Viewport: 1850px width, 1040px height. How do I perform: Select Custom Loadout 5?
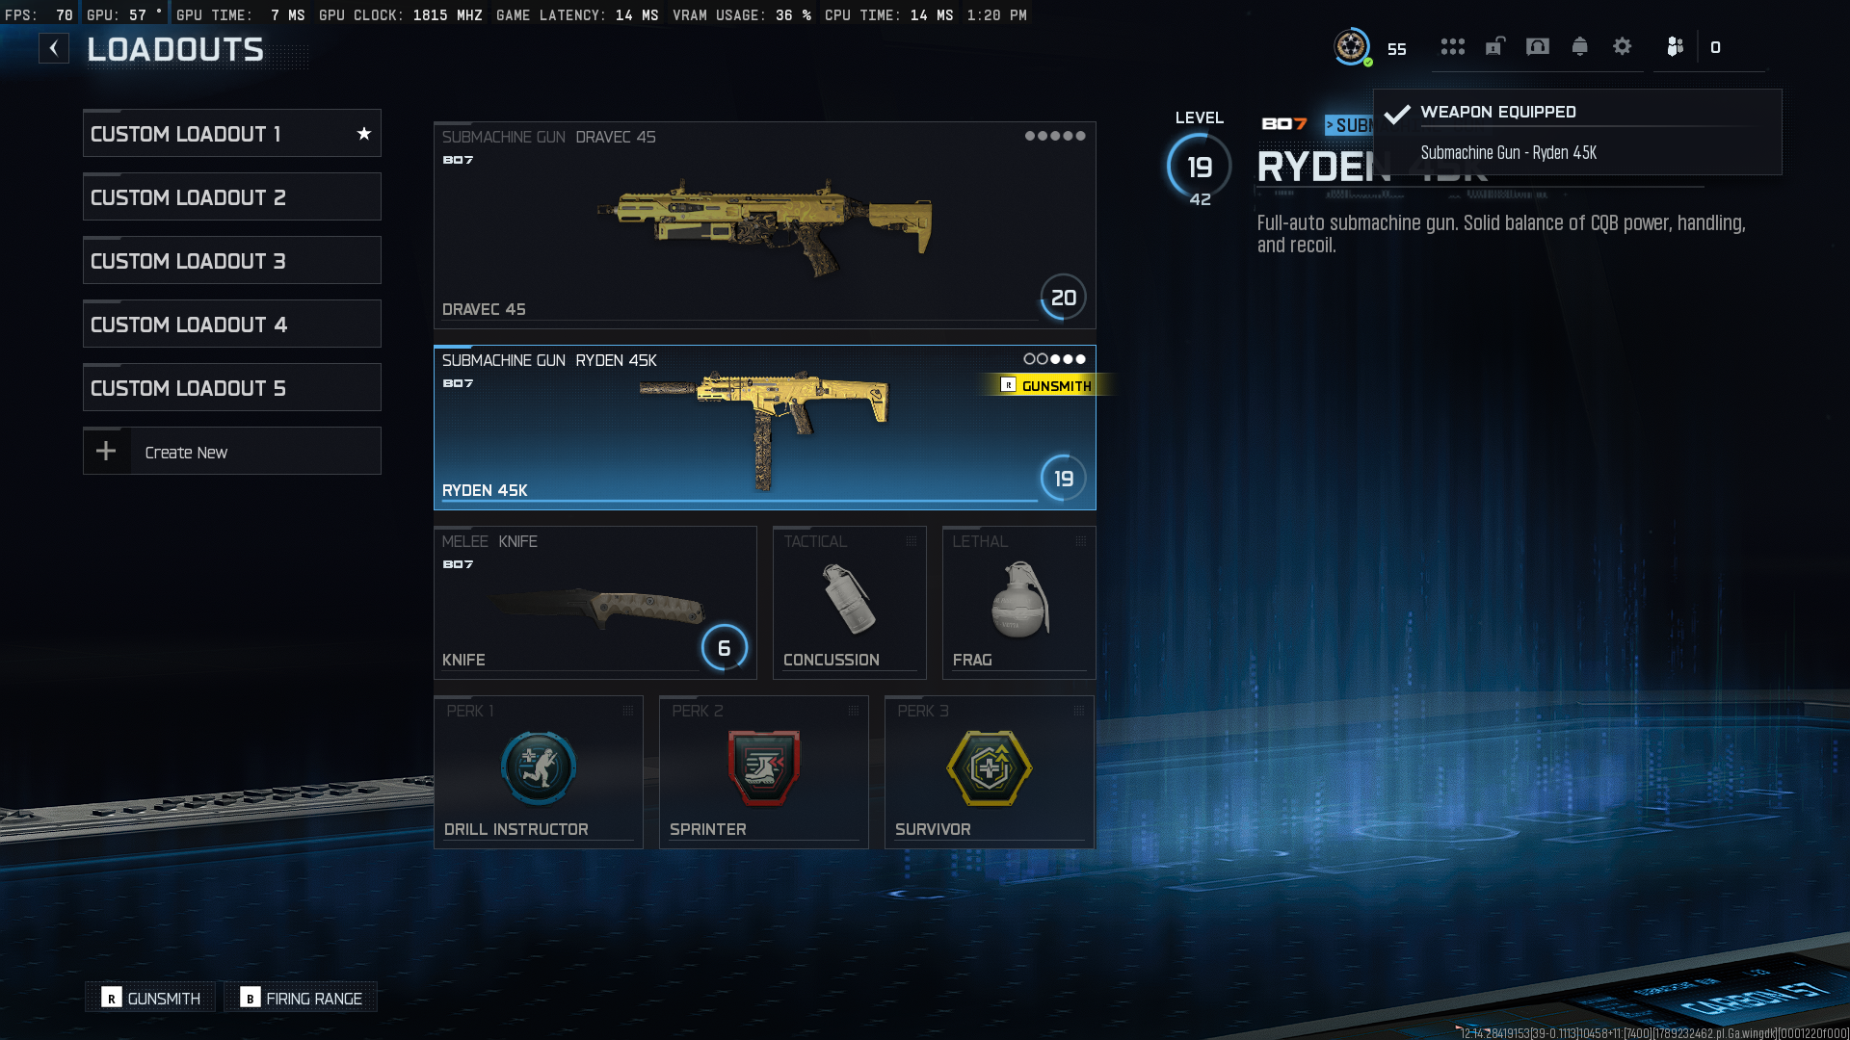pos(231,388)
